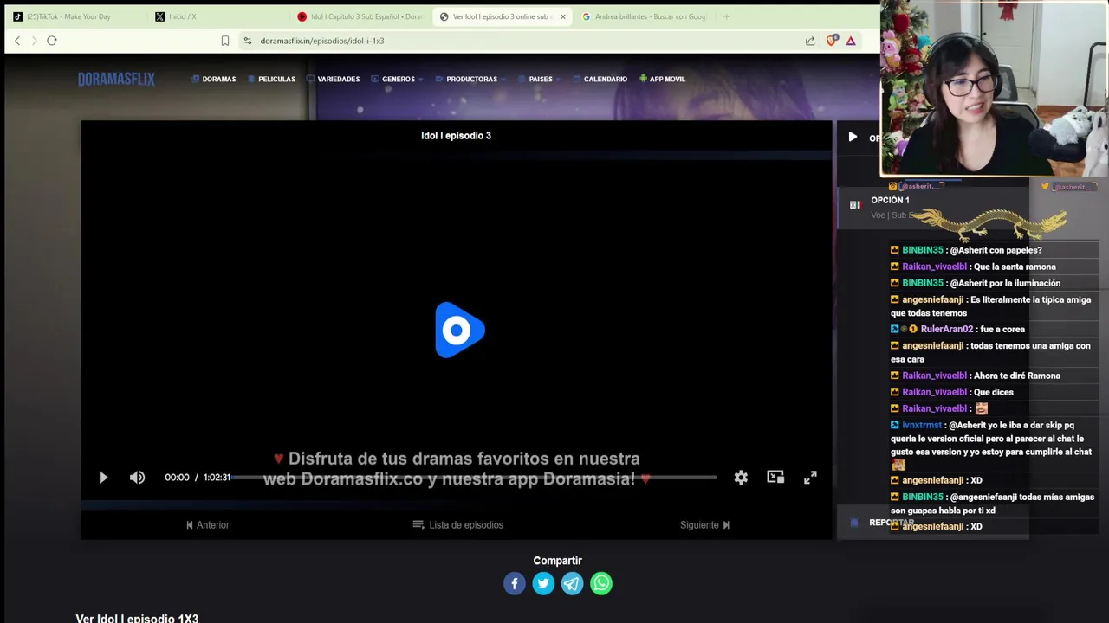The image size is (1109, 623).
Task: Toggle picture-in-picture mode
Action: click(x=775, y=477)
